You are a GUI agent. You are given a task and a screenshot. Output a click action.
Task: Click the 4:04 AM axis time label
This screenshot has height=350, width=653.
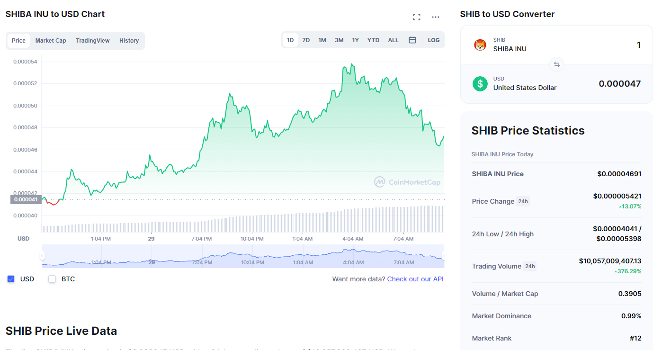coord(353,239)
